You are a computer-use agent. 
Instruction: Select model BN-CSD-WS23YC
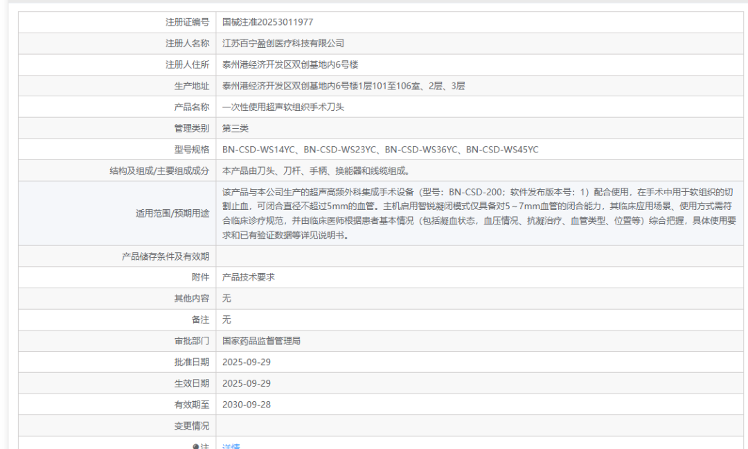[x=339, y=150]
